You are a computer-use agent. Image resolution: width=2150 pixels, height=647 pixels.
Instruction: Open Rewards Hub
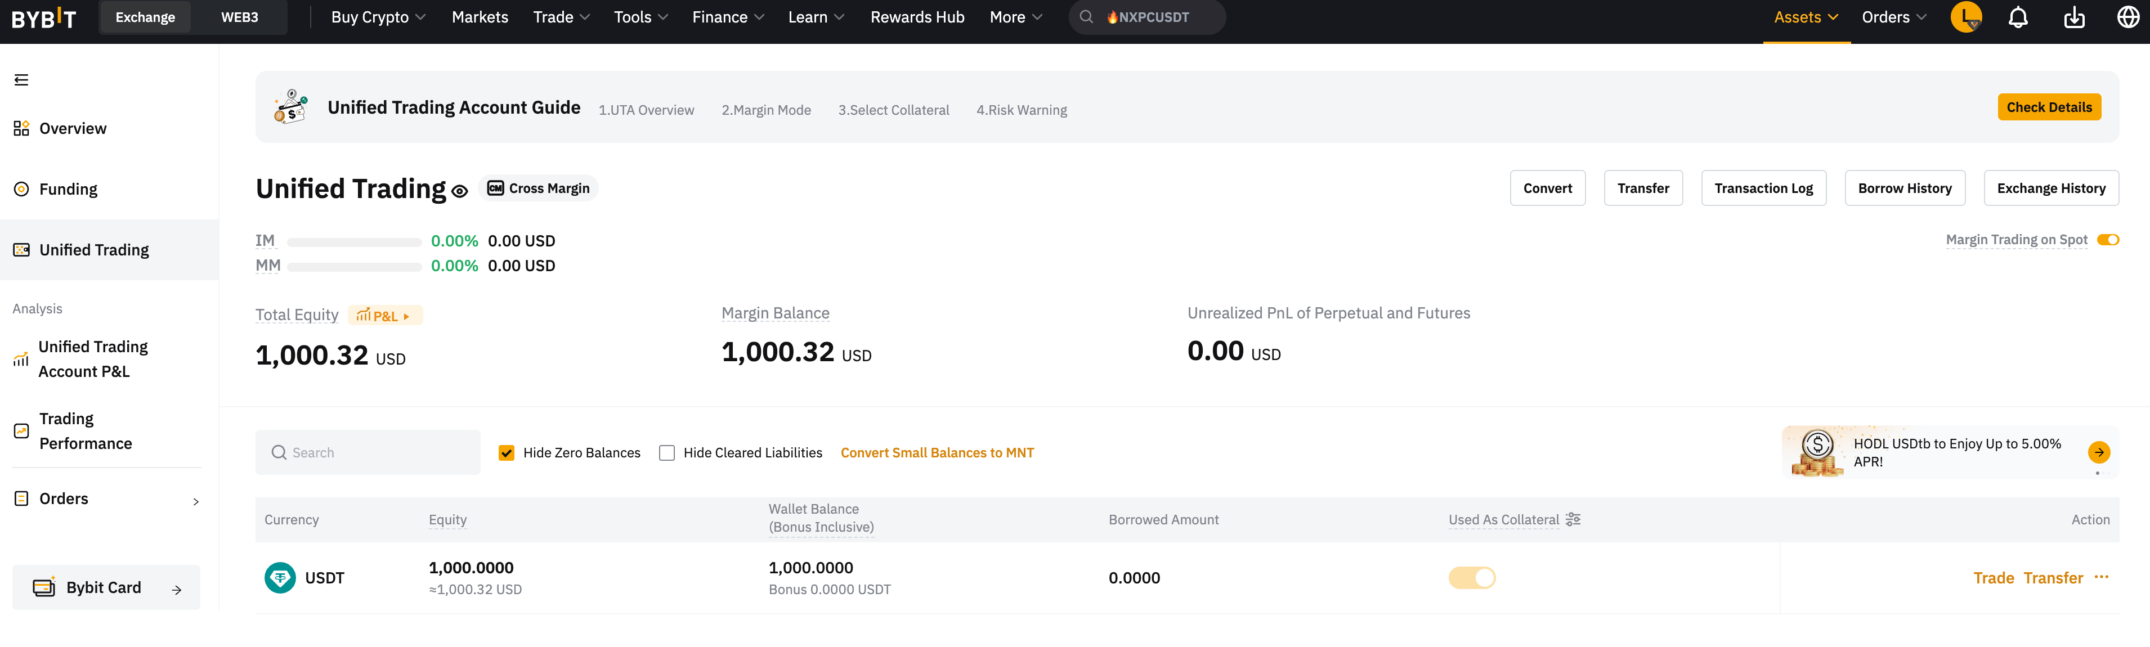click(917, 17)
